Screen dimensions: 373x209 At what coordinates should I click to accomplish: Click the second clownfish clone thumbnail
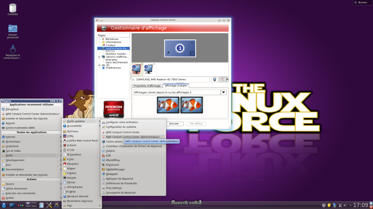point(192,105)
